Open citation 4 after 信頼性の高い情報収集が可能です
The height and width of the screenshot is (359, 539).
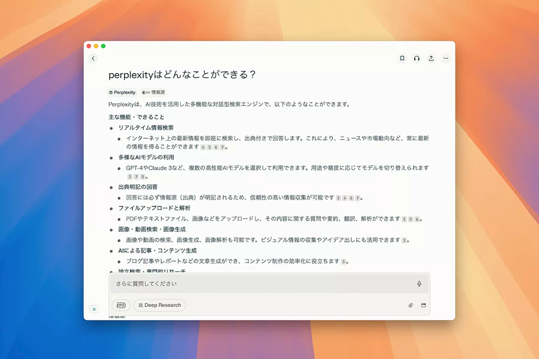[344, 198]
